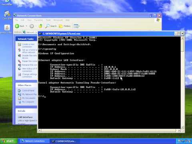
Task: Click View status of this connection link
Action: 30,70
